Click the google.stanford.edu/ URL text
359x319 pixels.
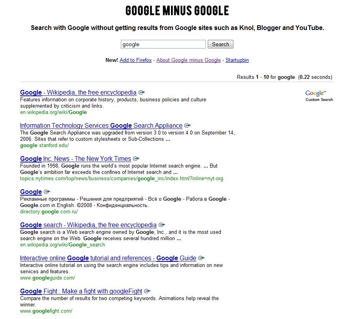pyautogui.click(x=44, y=146)
